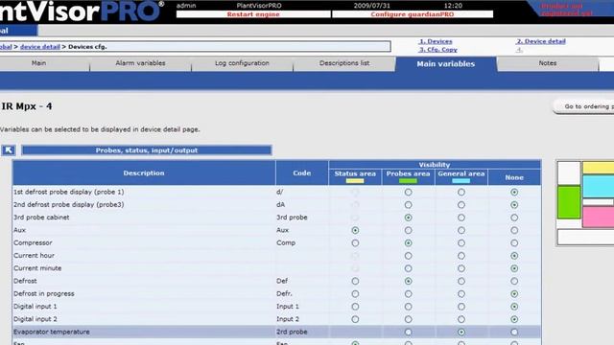Open the Log configuration tab

242,63
